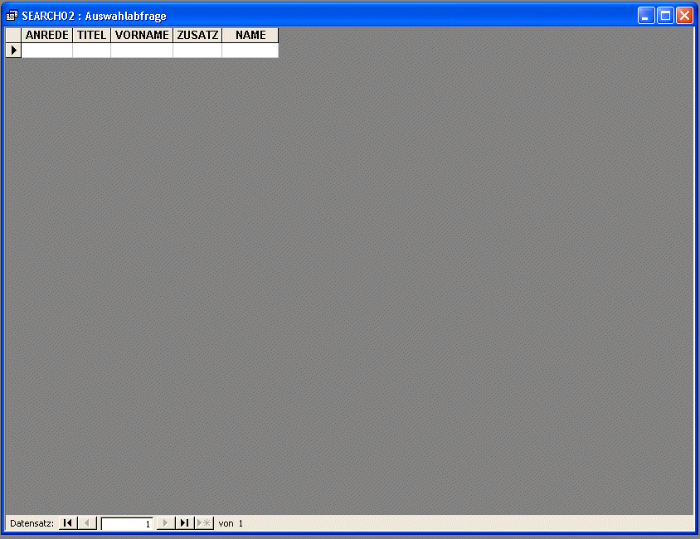Maximize the SEARCH02 query window

665,16
